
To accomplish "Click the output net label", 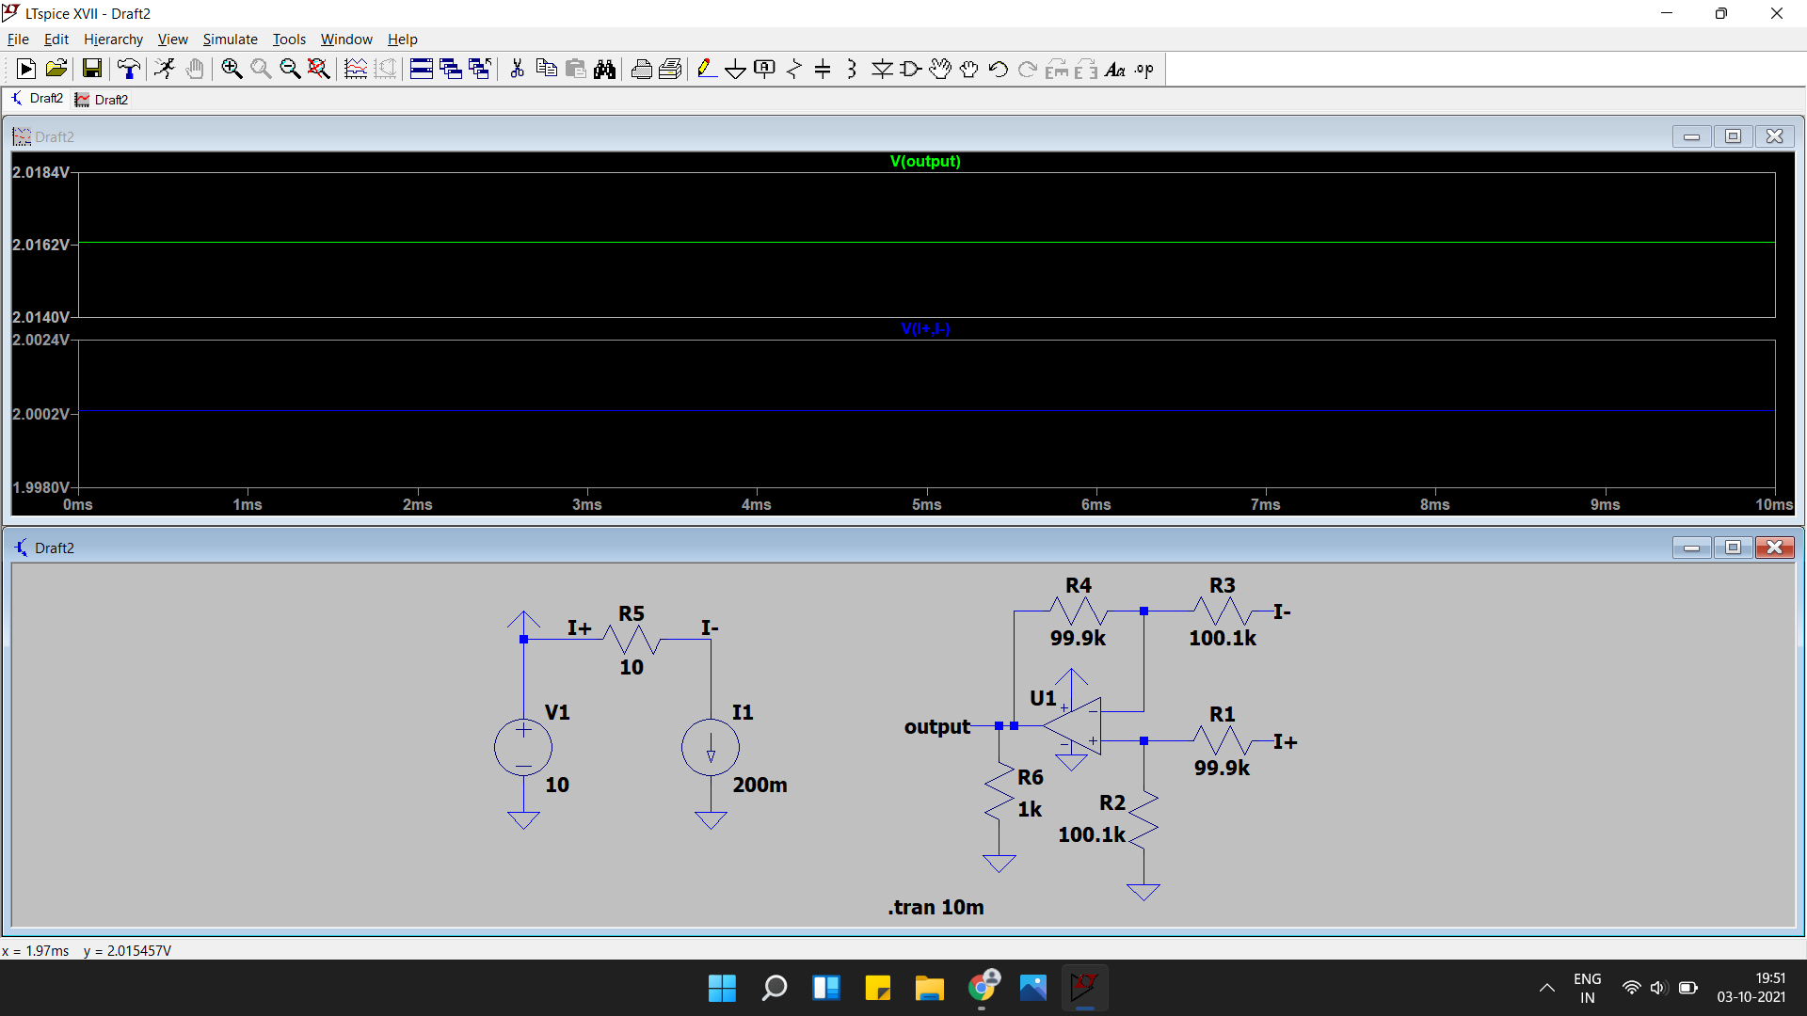I will 936,726.
